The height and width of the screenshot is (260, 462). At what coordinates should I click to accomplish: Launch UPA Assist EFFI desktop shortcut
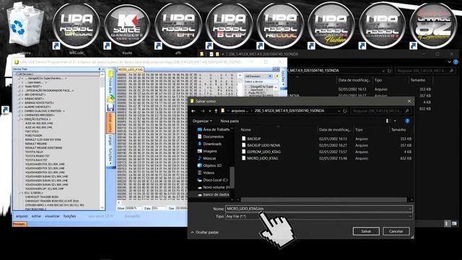click(178, 26)
